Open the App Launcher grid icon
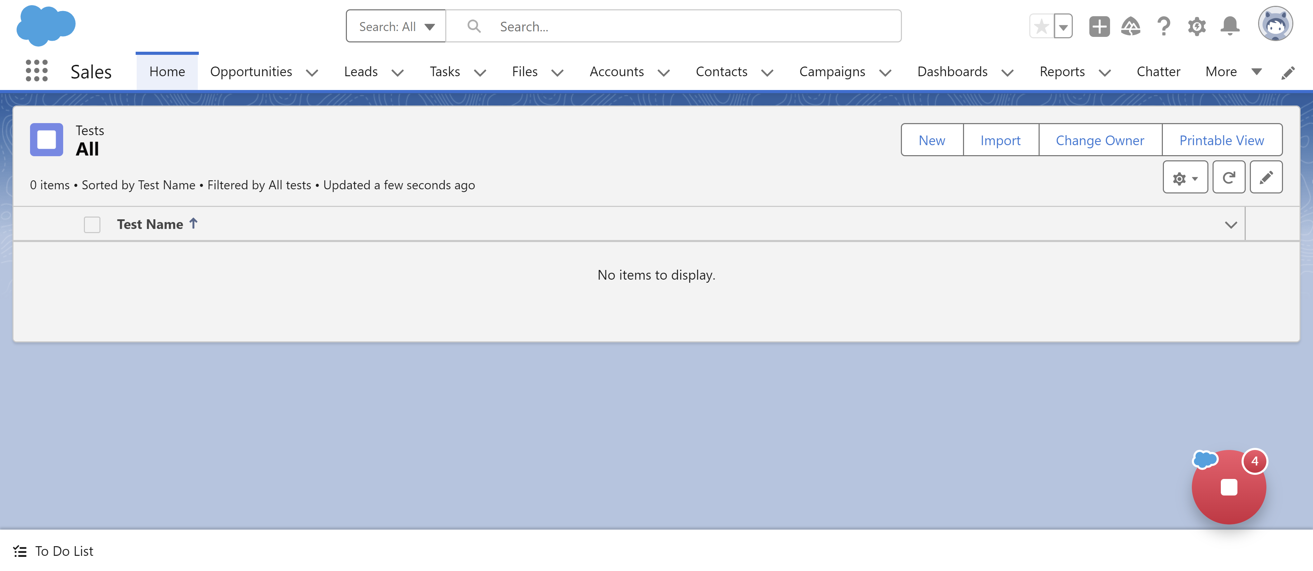Screen dimensions: 1313x571 pos(36,71)
